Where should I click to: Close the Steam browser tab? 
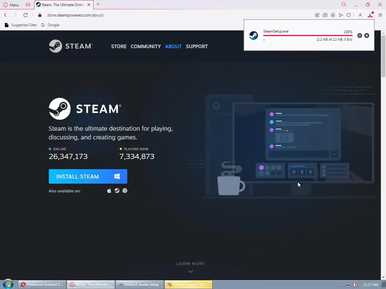tap(89, 5)
